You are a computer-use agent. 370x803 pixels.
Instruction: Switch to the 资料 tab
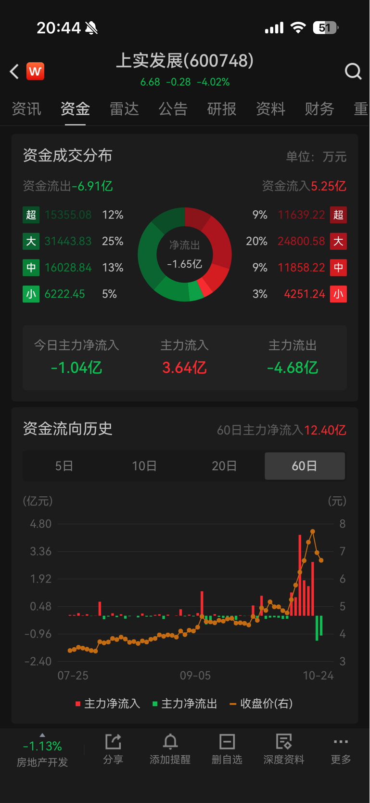click(x=270, y=109)
